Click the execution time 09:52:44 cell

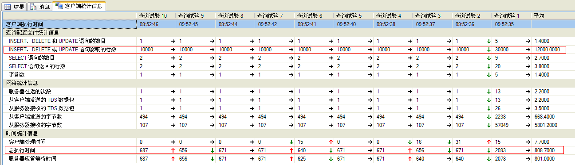point(235,24)
